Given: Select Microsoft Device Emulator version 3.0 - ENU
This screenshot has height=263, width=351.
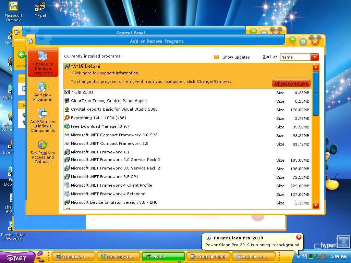Looking at the screenshot, I should pos(187,203).
